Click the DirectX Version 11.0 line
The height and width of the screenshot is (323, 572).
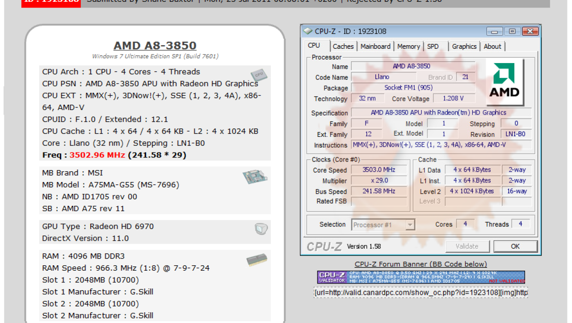(x=85, y=238)
